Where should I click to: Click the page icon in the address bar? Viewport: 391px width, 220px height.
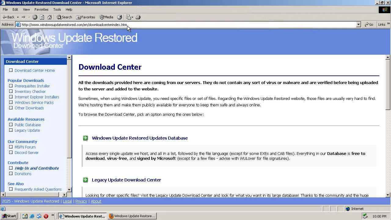[18, 25]
